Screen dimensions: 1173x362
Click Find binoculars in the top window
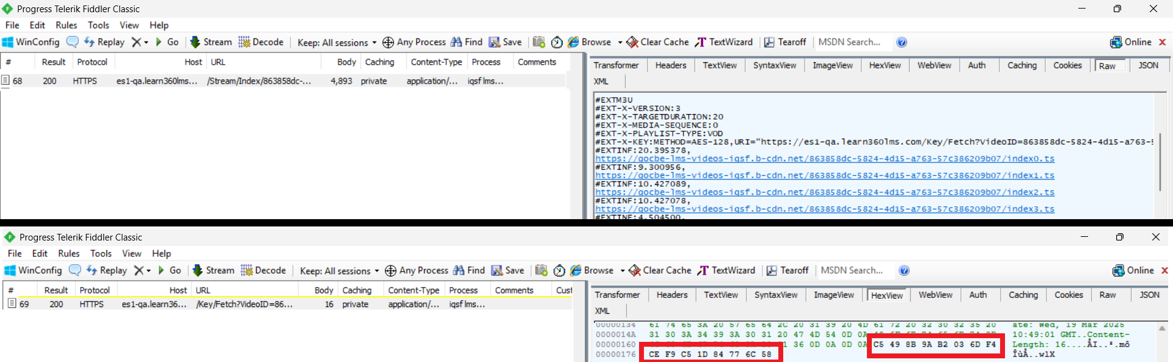coord(467,42)
